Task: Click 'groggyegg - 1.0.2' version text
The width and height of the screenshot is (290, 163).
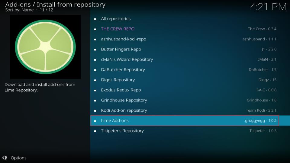Action: [x=261, y=120]
